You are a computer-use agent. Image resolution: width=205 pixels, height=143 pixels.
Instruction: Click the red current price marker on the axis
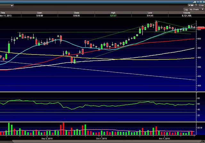tap(201, 28)
